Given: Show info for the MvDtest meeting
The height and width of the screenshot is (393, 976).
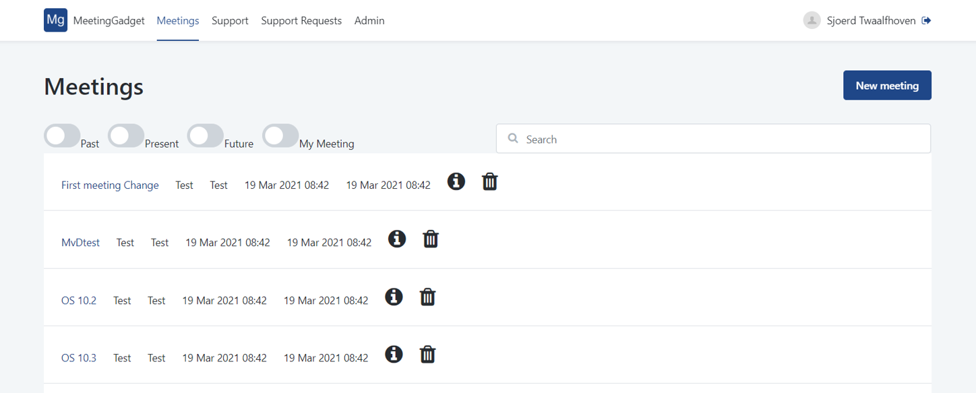Looking at the screenshot, I should coord(397,239).
